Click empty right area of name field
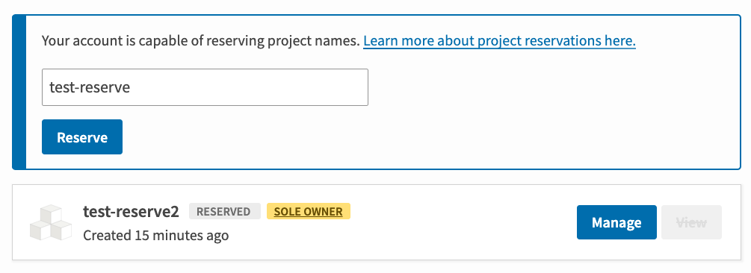The width and height of the screenshot is (751, 273). 288,87
